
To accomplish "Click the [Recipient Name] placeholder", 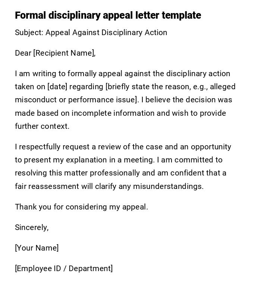I will 64,53.
